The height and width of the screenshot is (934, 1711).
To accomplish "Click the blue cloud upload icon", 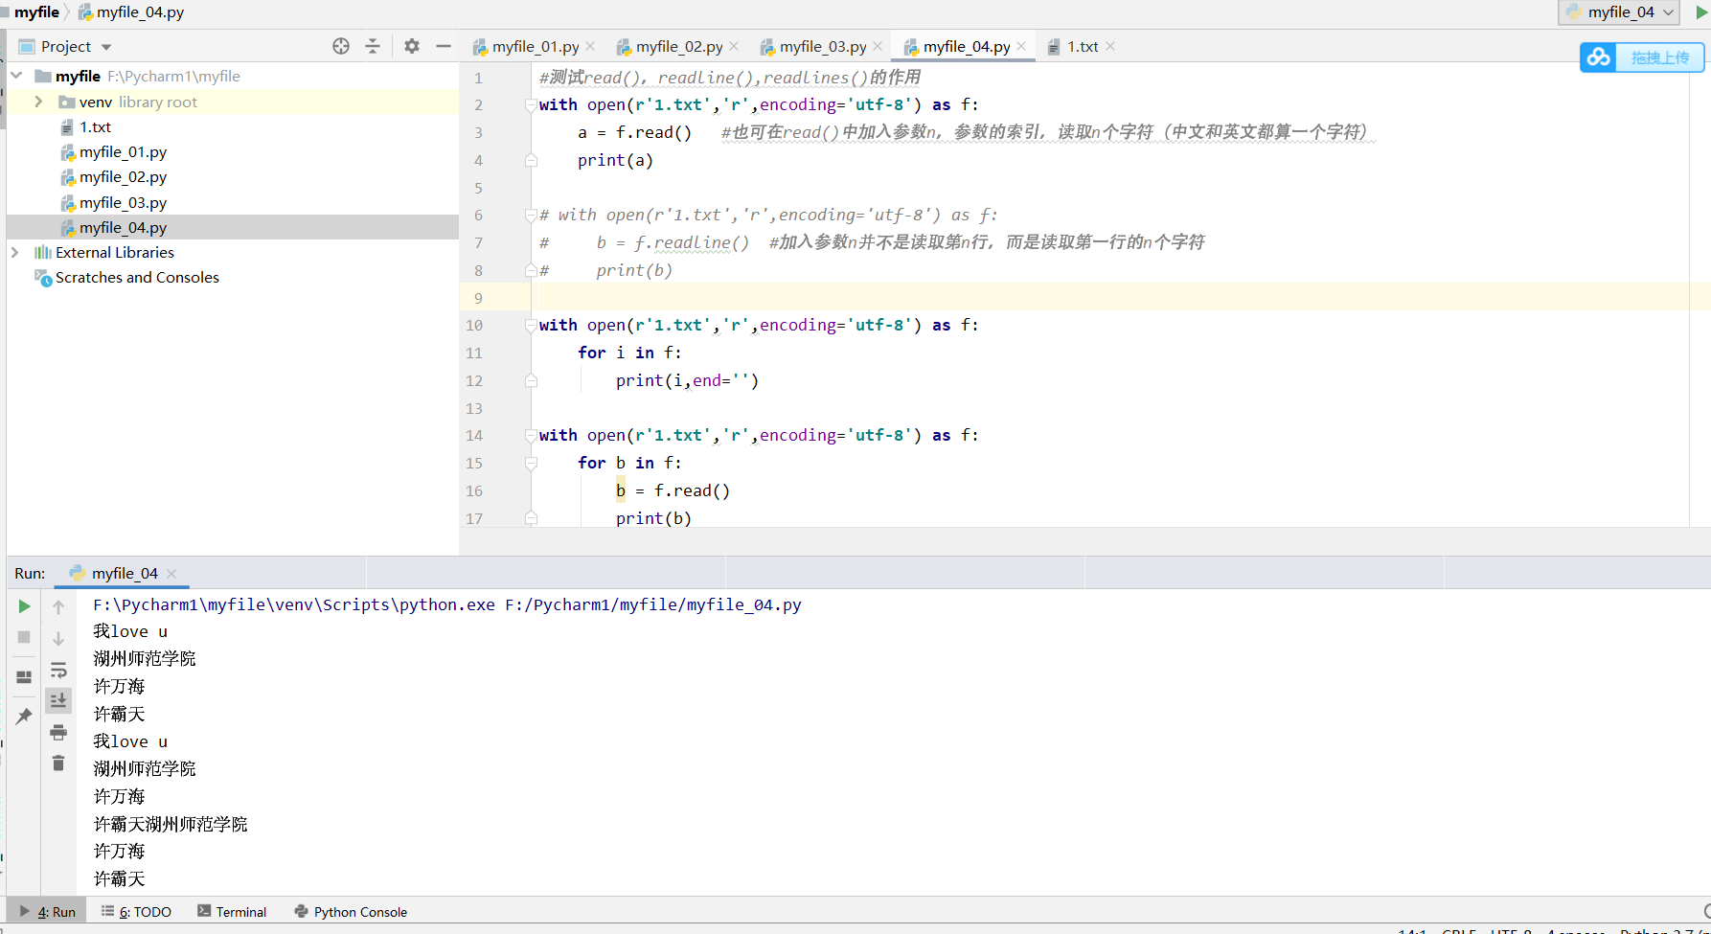I will coord(1599,57).
